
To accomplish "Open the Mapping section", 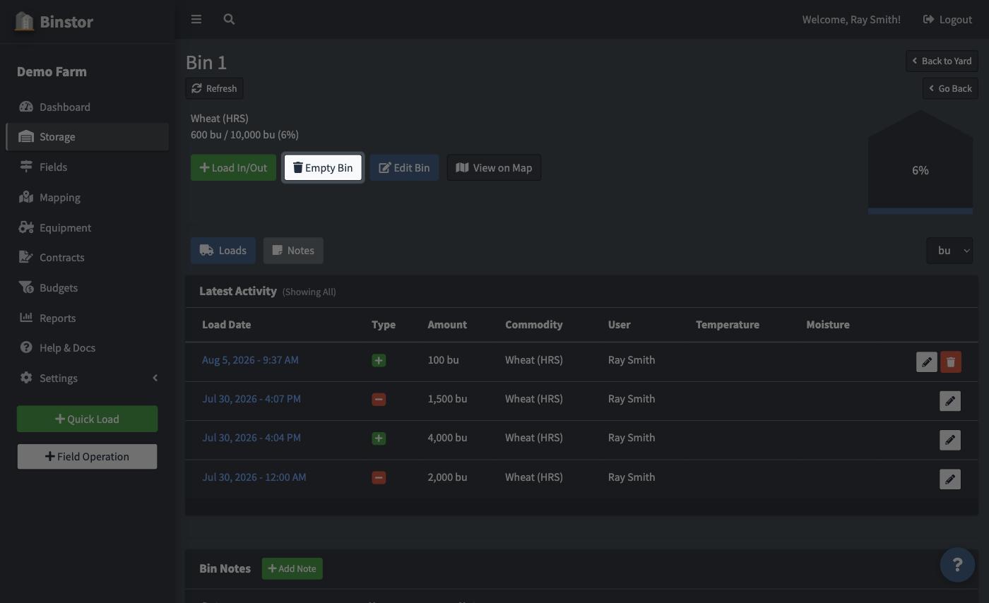I will click(x=87, y=197).
